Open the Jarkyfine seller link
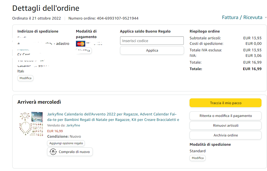 click(x=73, y=125)
